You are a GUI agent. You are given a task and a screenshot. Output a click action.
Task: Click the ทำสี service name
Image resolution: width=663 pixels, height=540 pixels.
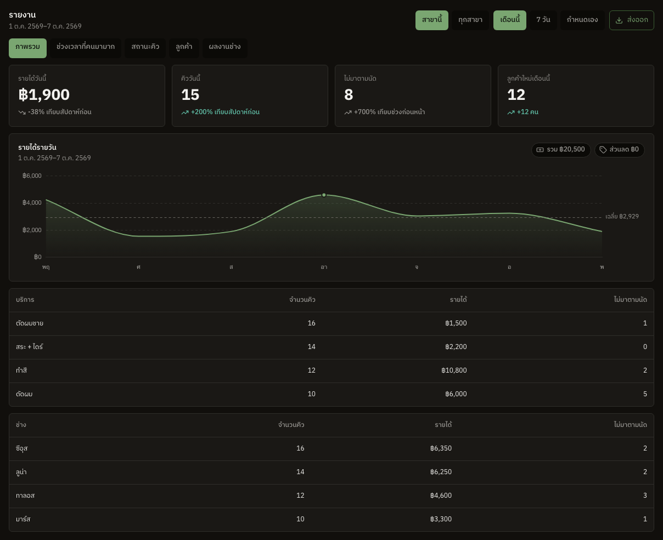tap(21, 370)
